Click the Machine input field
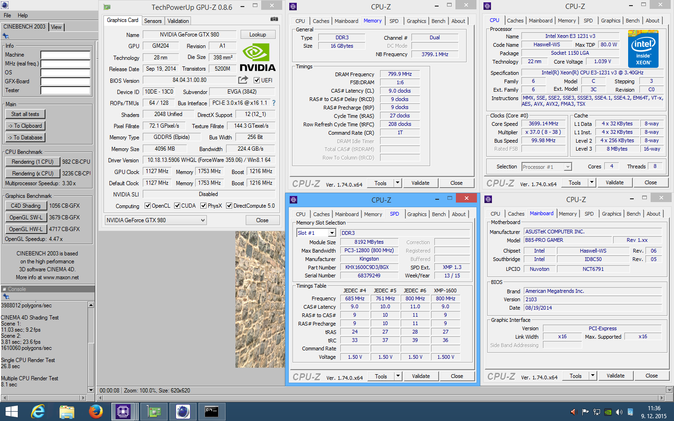This screenshot has width=674, height=421. point(65,55)
